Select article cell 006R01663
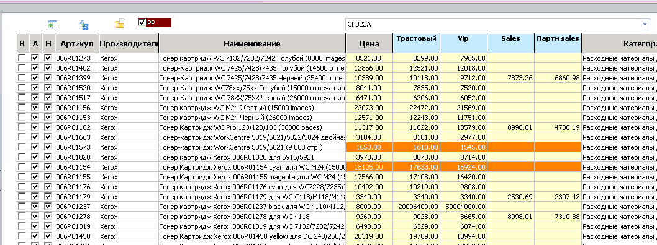Viewport: 657px width, 245px height. tap(76, 137)
